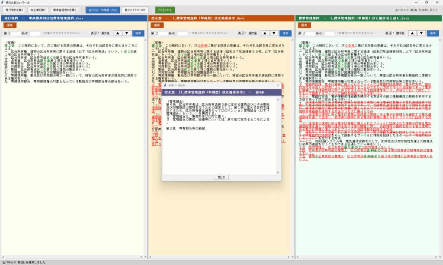Open 改正案を開く file button
This screenshot has height=265, width=443.
[x=38, y=10]
